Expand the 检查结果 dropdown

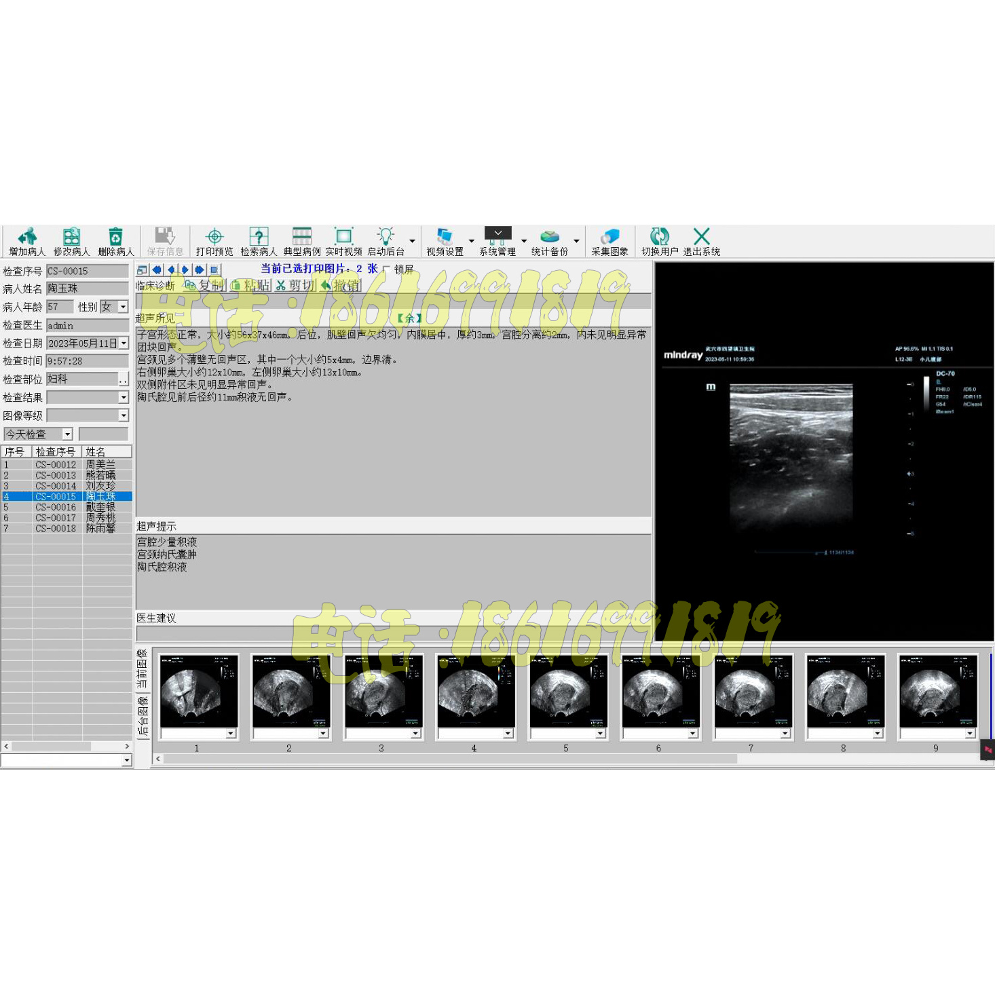pos(124,397)
